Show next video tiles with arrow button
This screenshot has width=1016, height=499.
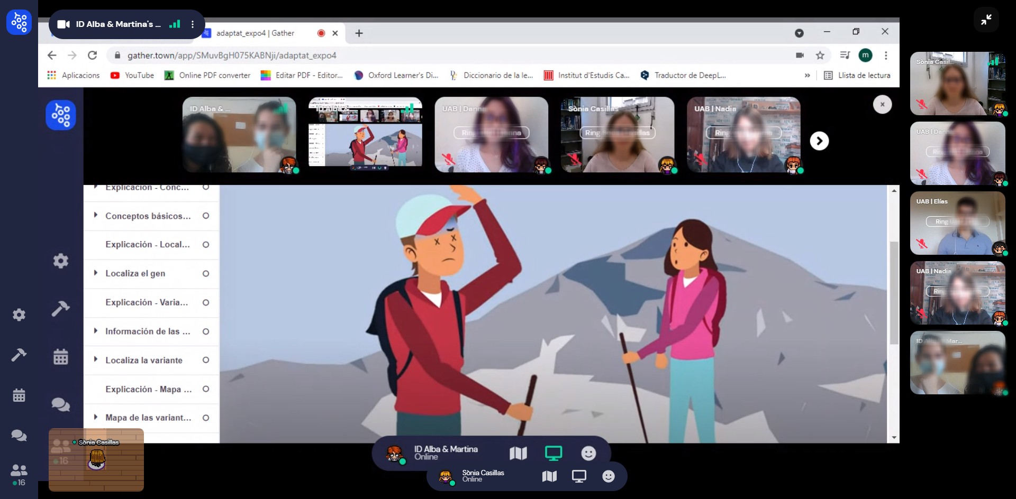[819, 141]
